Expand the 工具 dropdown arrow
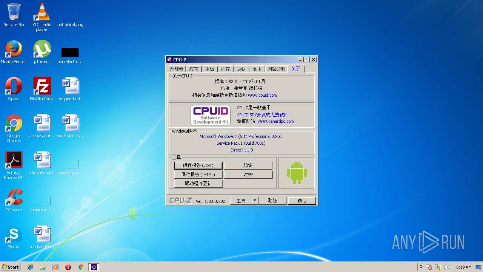Viewport: 483px width, 272px height. [x=255, y=201]
